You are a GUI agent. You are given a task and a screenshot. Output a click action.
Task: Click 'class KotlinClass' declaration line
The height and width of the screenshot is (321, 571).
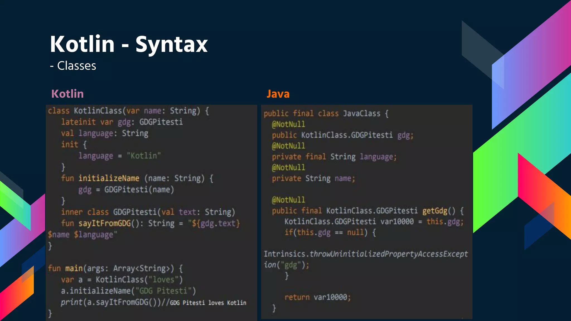click(x=128, y=111)
